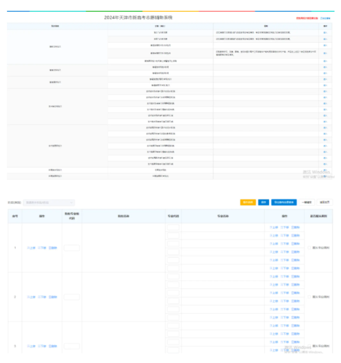Move volunteer row 3 down (下移)
341x363 pixels.
click(42, 346)
